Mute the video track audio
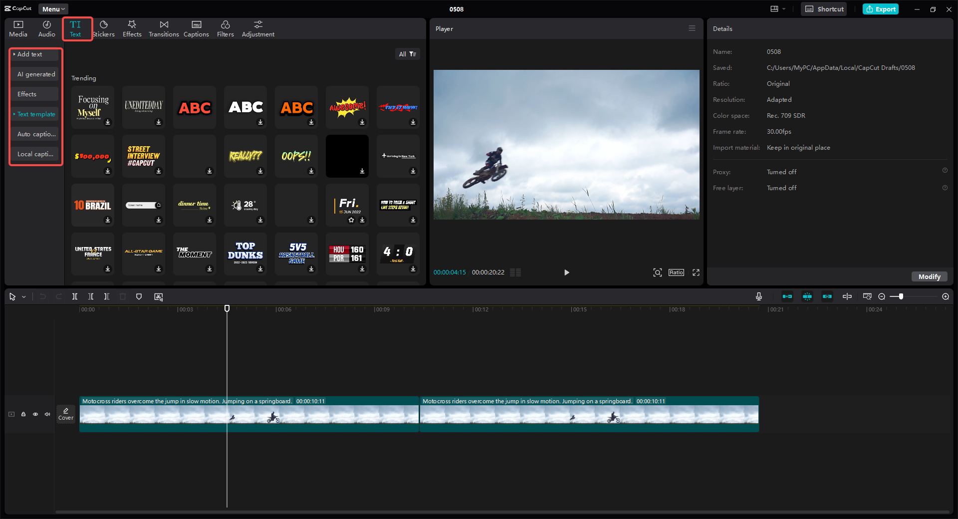Image resolution: width=958 pixels, height=519 pixels. coord(47,414)
